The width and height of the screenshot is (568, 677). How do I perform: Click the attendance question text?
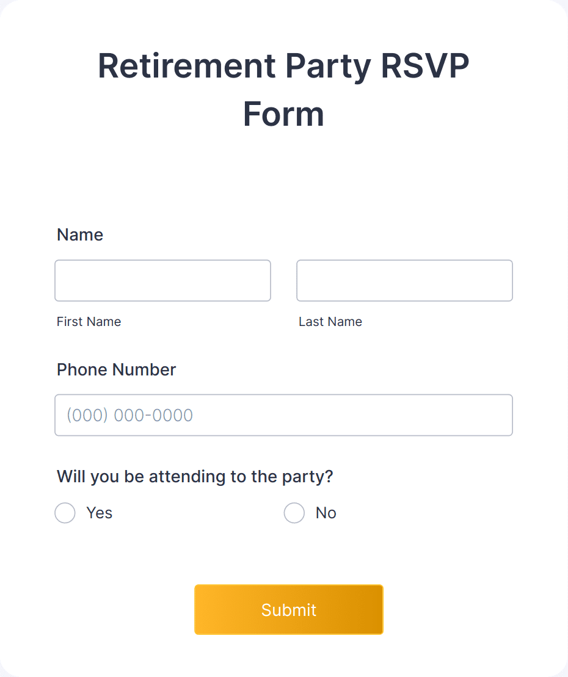pyautogui.click(x=194, y=476)
